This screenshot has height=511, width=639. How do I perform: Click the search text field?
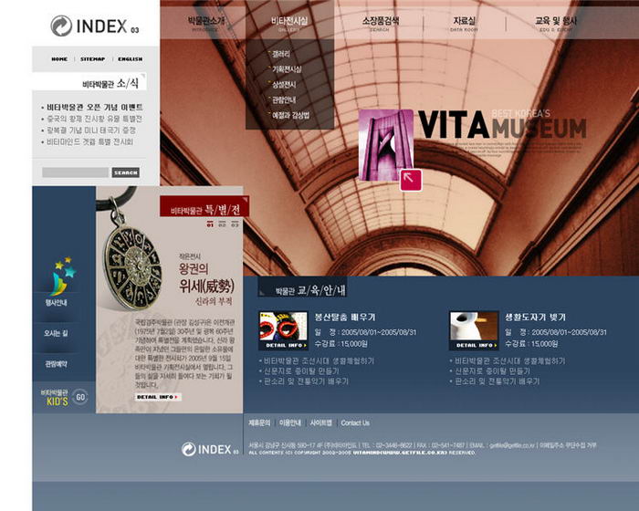click(75, 172)
